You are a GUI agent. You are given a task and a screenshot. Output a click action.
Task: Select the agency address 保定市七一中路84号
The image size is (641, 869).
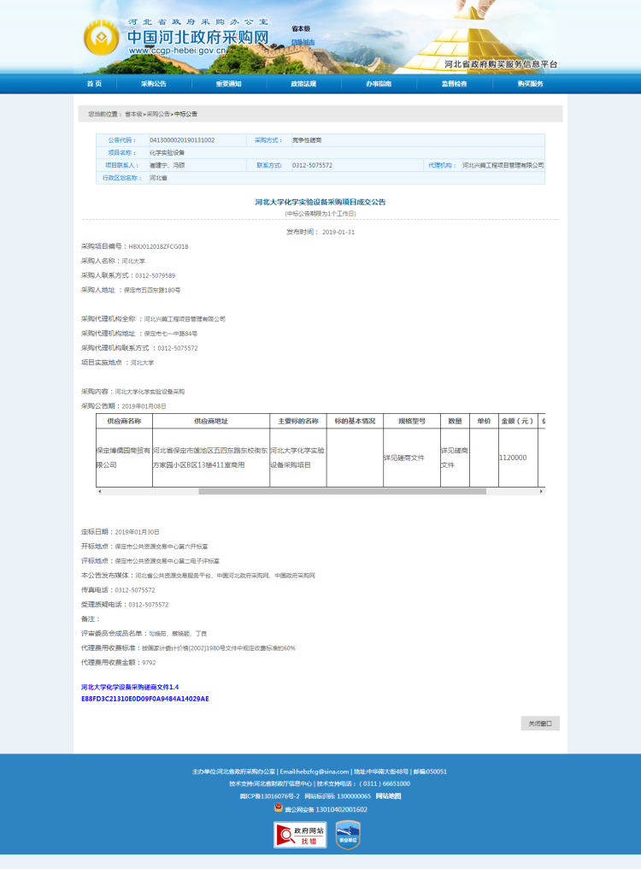point(171,334)
